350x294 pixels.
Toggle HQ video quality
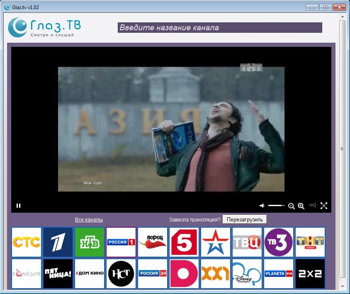pyautogui.click(x=313, y=205)
